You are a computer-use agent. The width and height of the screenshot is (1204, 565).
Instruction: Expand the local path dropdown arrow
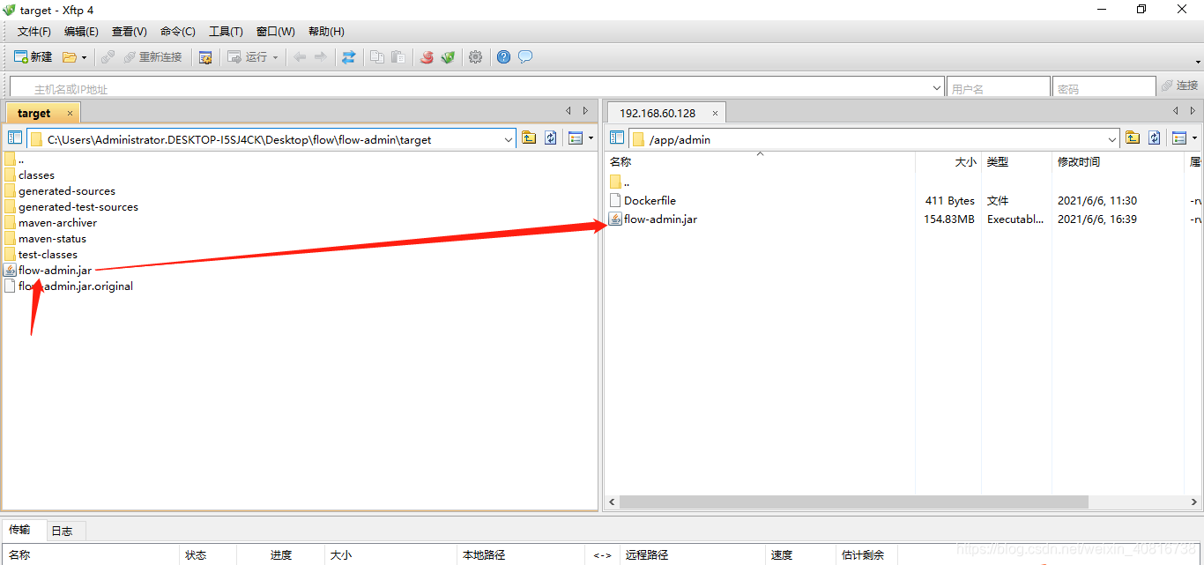(509, 139)
